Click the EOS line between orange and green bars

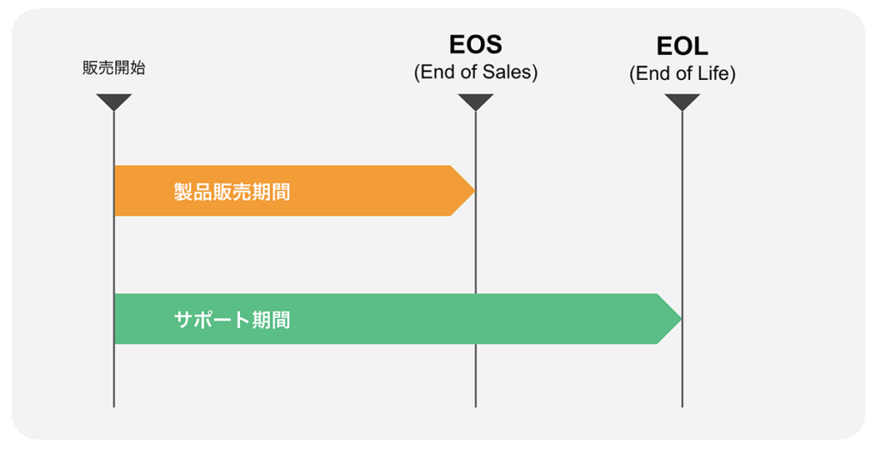tap(476, 255)
